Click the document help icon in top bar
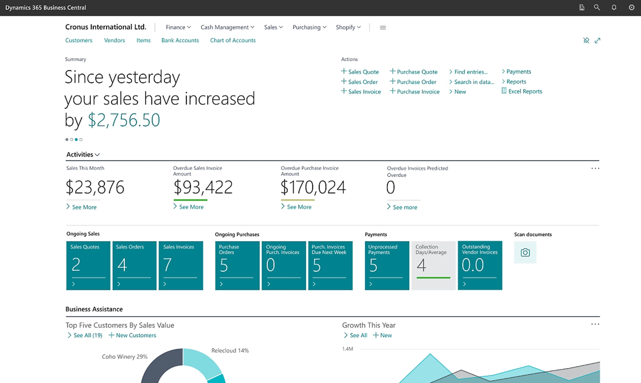The width and height of the screenshot is (641, 383). pos(582,8)
